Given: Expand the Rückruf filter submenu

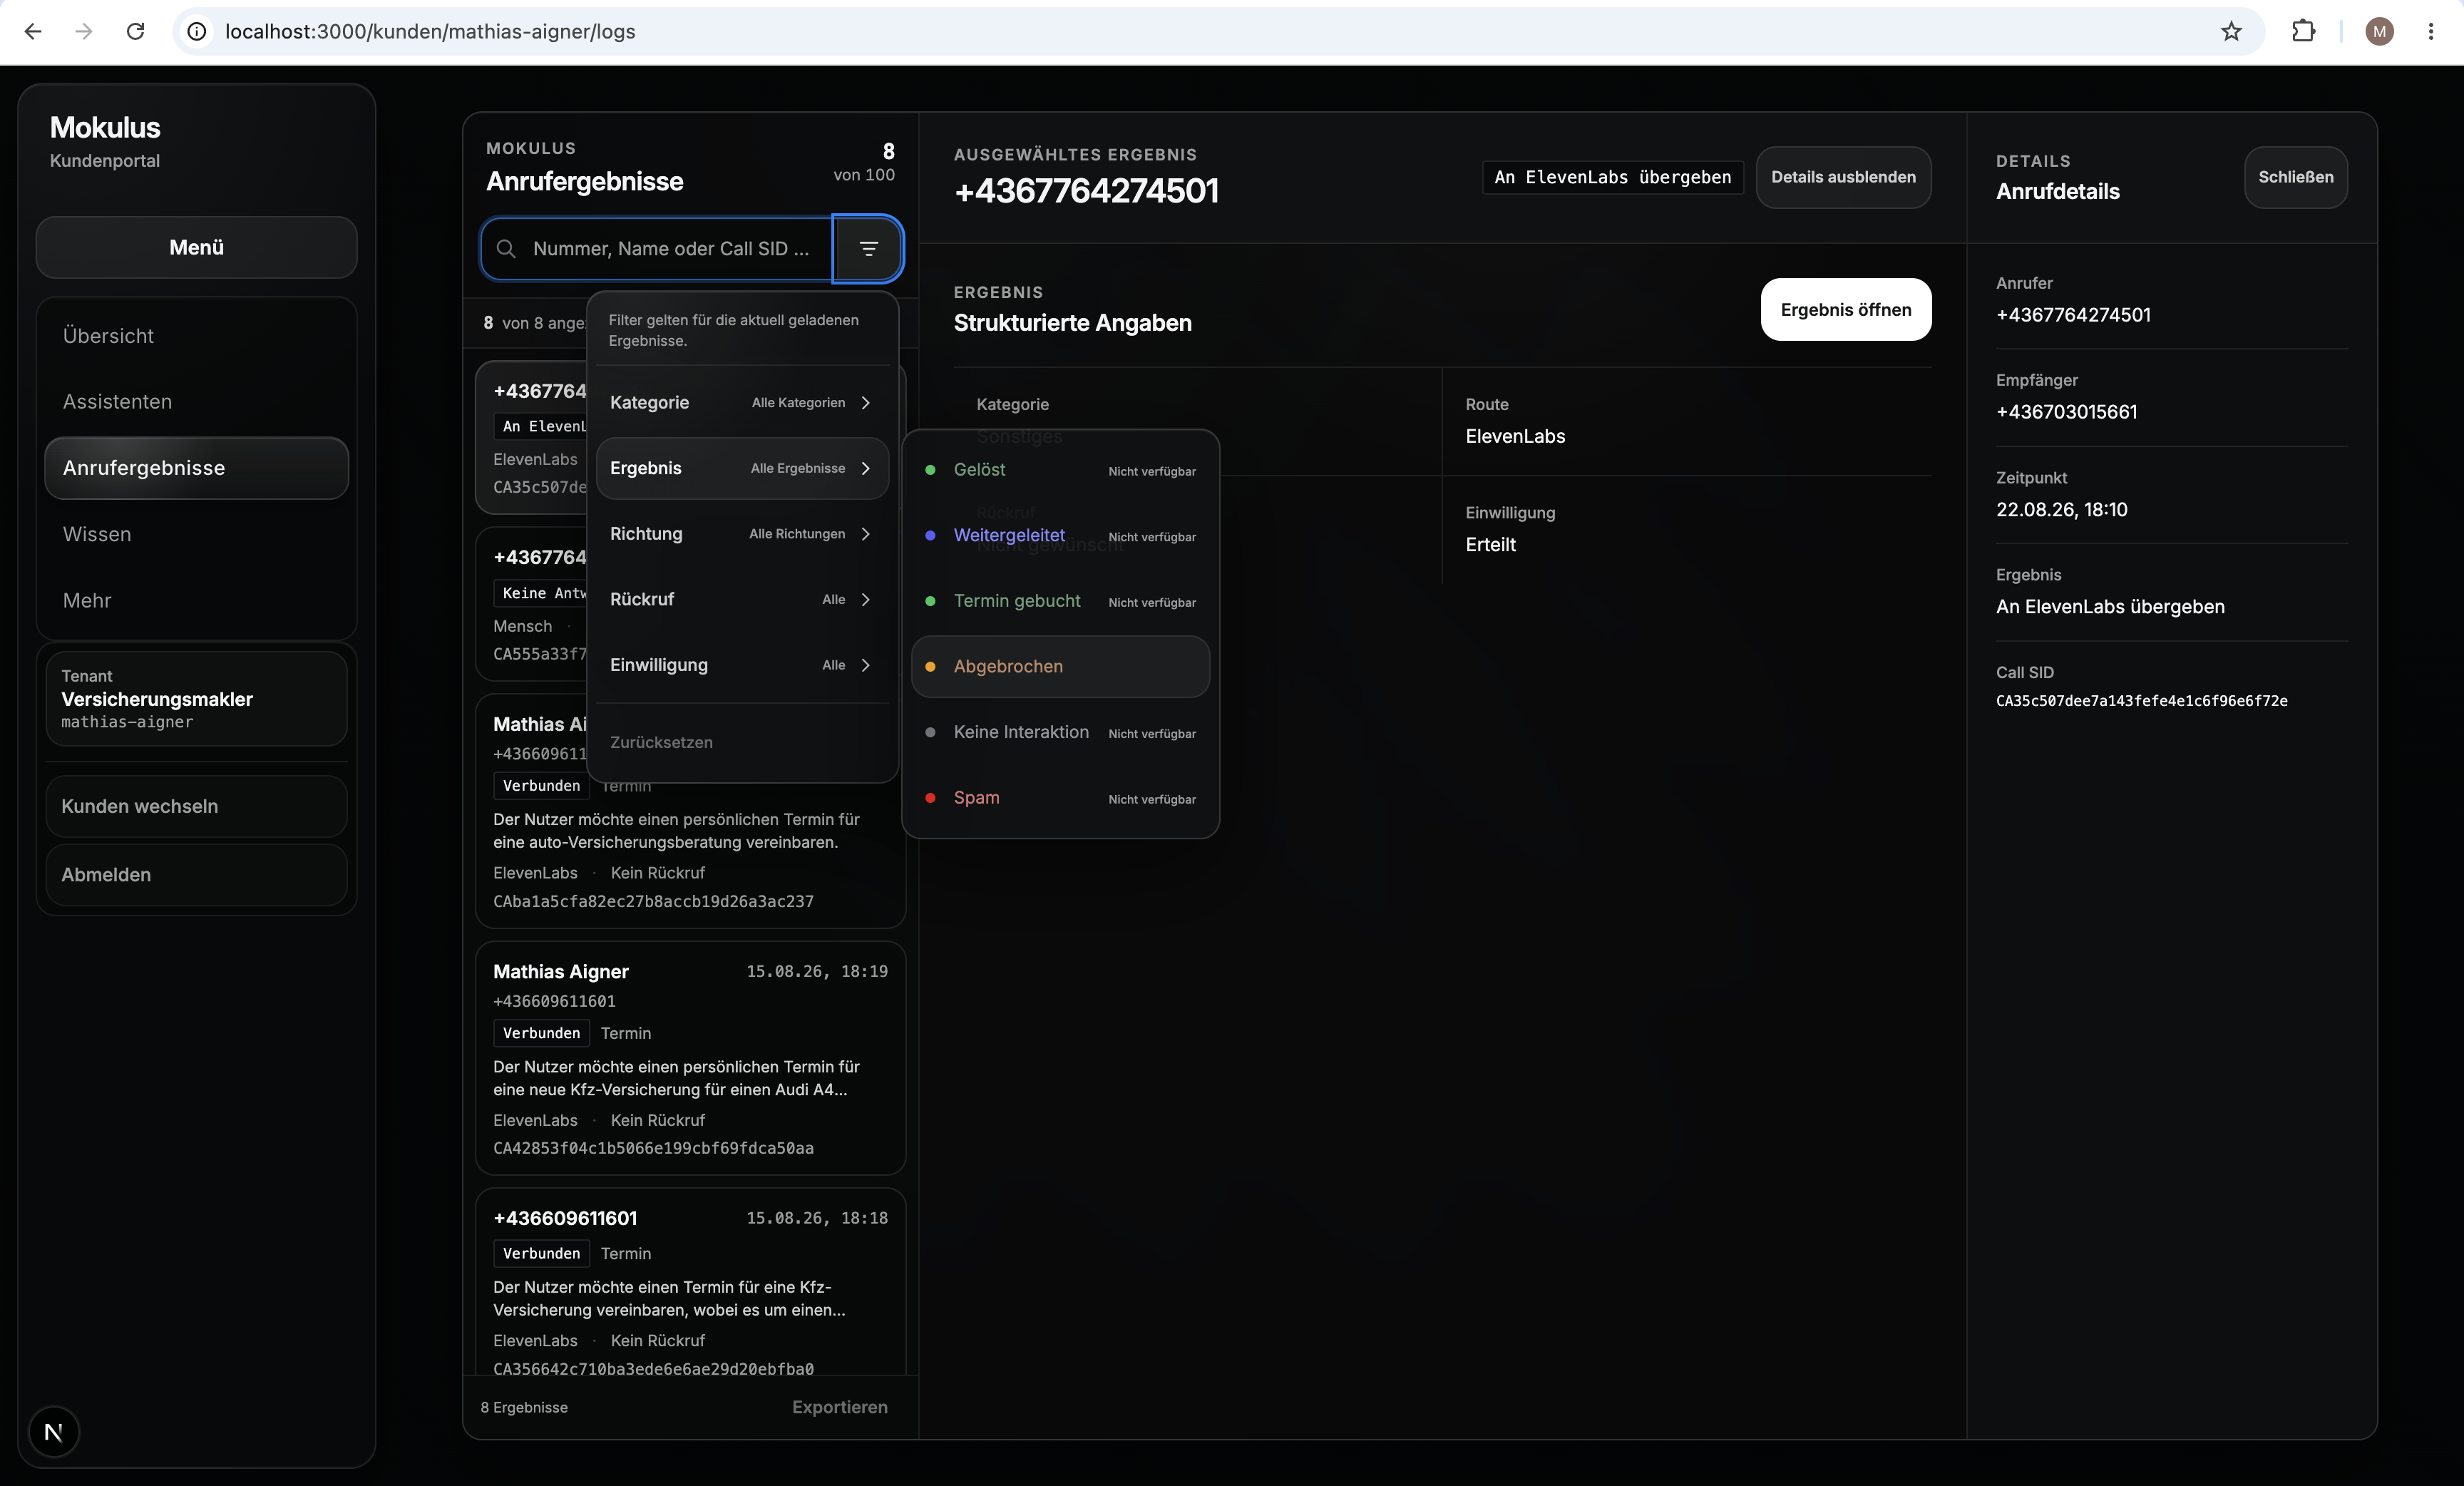Looking at the screenshot, I should pos(741,599).
